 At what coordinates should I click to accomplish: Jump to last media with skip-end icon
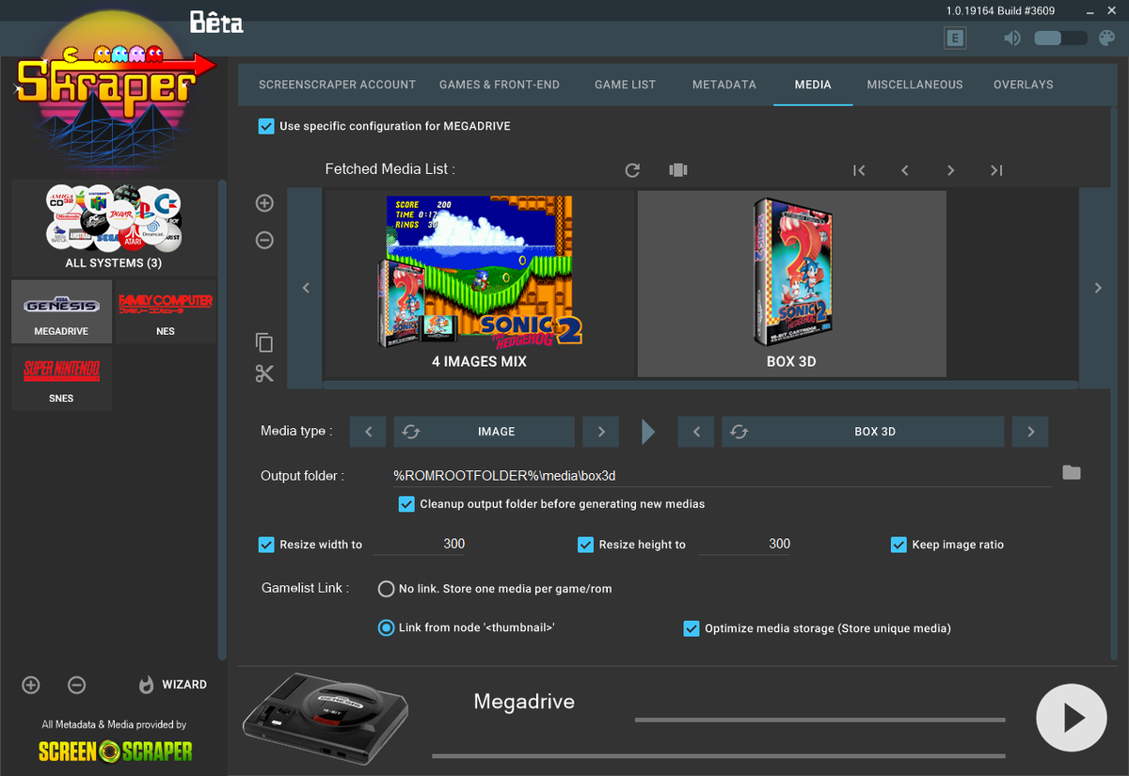pos(996,170)
